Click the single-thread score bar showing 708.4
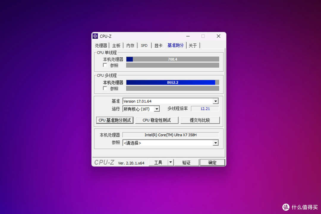Image resolution: width=321 pixels, height=214 pixels. [x=173, y=59]
